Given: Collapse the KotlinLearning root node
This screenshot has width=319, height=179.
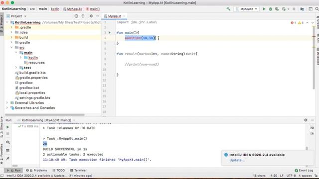Looking at the screenshot, I should coord(7,22).
